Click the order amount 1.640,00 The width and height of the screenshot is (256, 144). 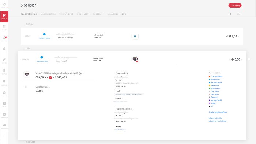click(x=235, y=60)
